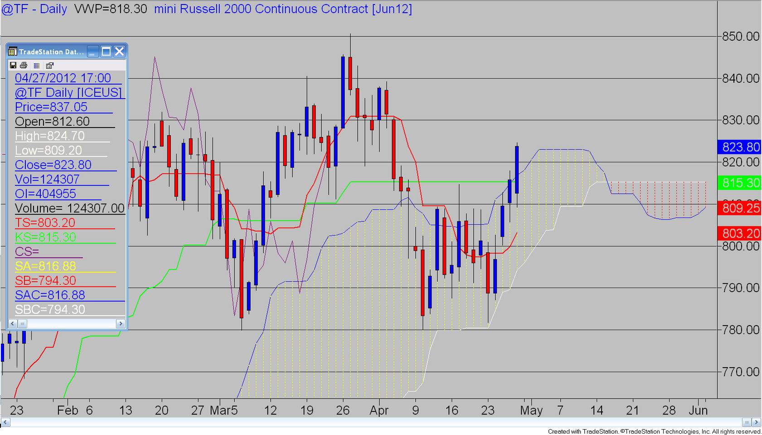The height and width of the screenshot is (435, 762).
Task: Click the SA=816.88 row
Action: [45, 266]
